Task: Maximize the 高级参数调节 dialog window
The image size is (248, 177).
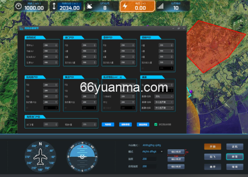Action: pyautogui.click(x=179, y=28)
